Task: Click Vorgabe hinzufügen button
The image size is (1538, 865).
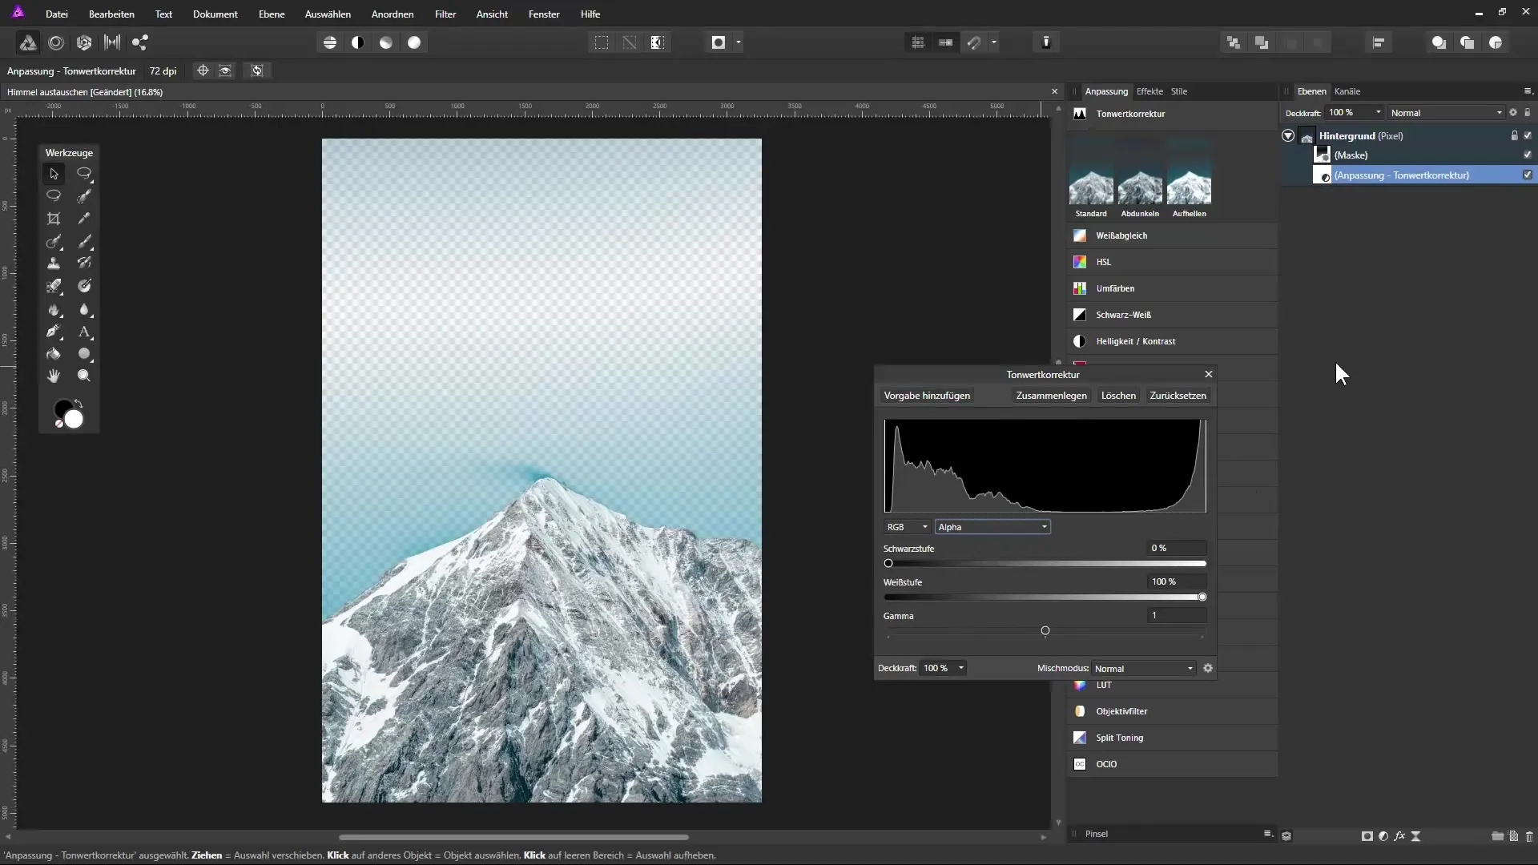Action: pos(927,396)
